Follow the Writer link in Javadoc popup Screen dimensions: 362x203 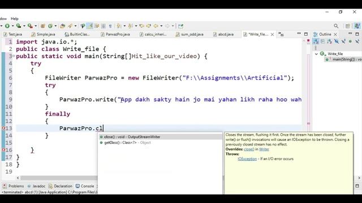pos(264,149)
